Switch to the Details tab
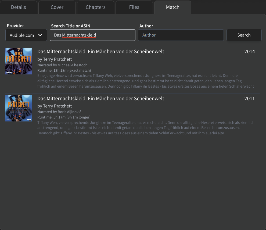Viewport: 266px width, 230px height. (x=19, y=7)
